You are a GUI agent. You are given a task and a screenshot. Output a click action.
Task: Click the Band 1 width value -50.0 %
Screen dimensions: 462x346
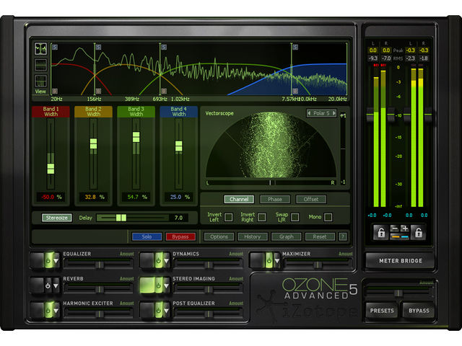click(51, 197)
